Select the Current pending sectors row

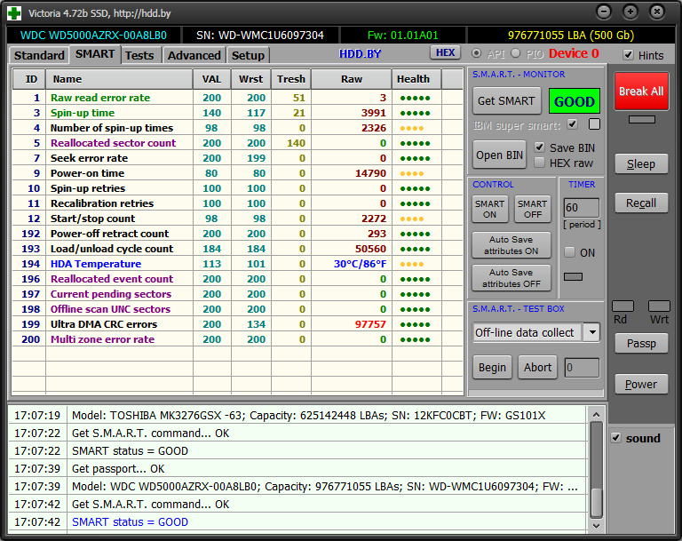click(x=237, y=294)
